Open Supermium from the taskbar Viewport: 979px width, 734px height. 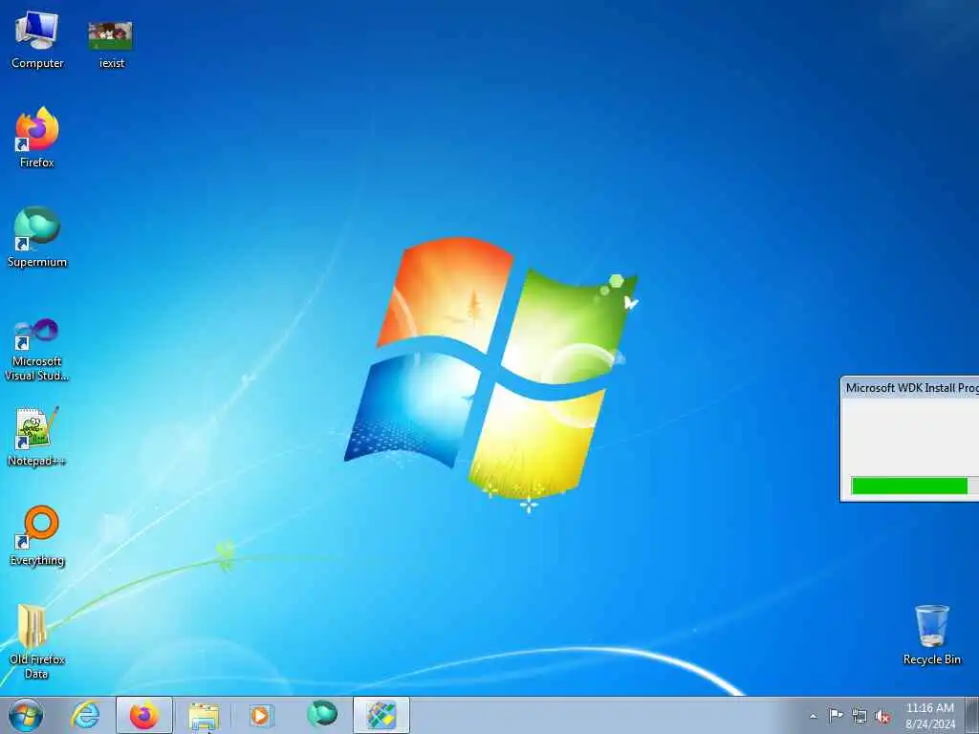tap(321, 715)
